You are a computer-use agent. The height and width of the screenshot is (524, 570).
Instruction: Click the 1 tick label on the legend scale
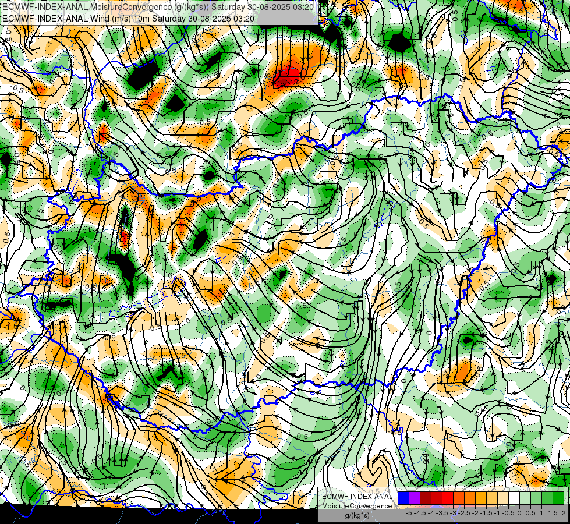tap(541, 513)
